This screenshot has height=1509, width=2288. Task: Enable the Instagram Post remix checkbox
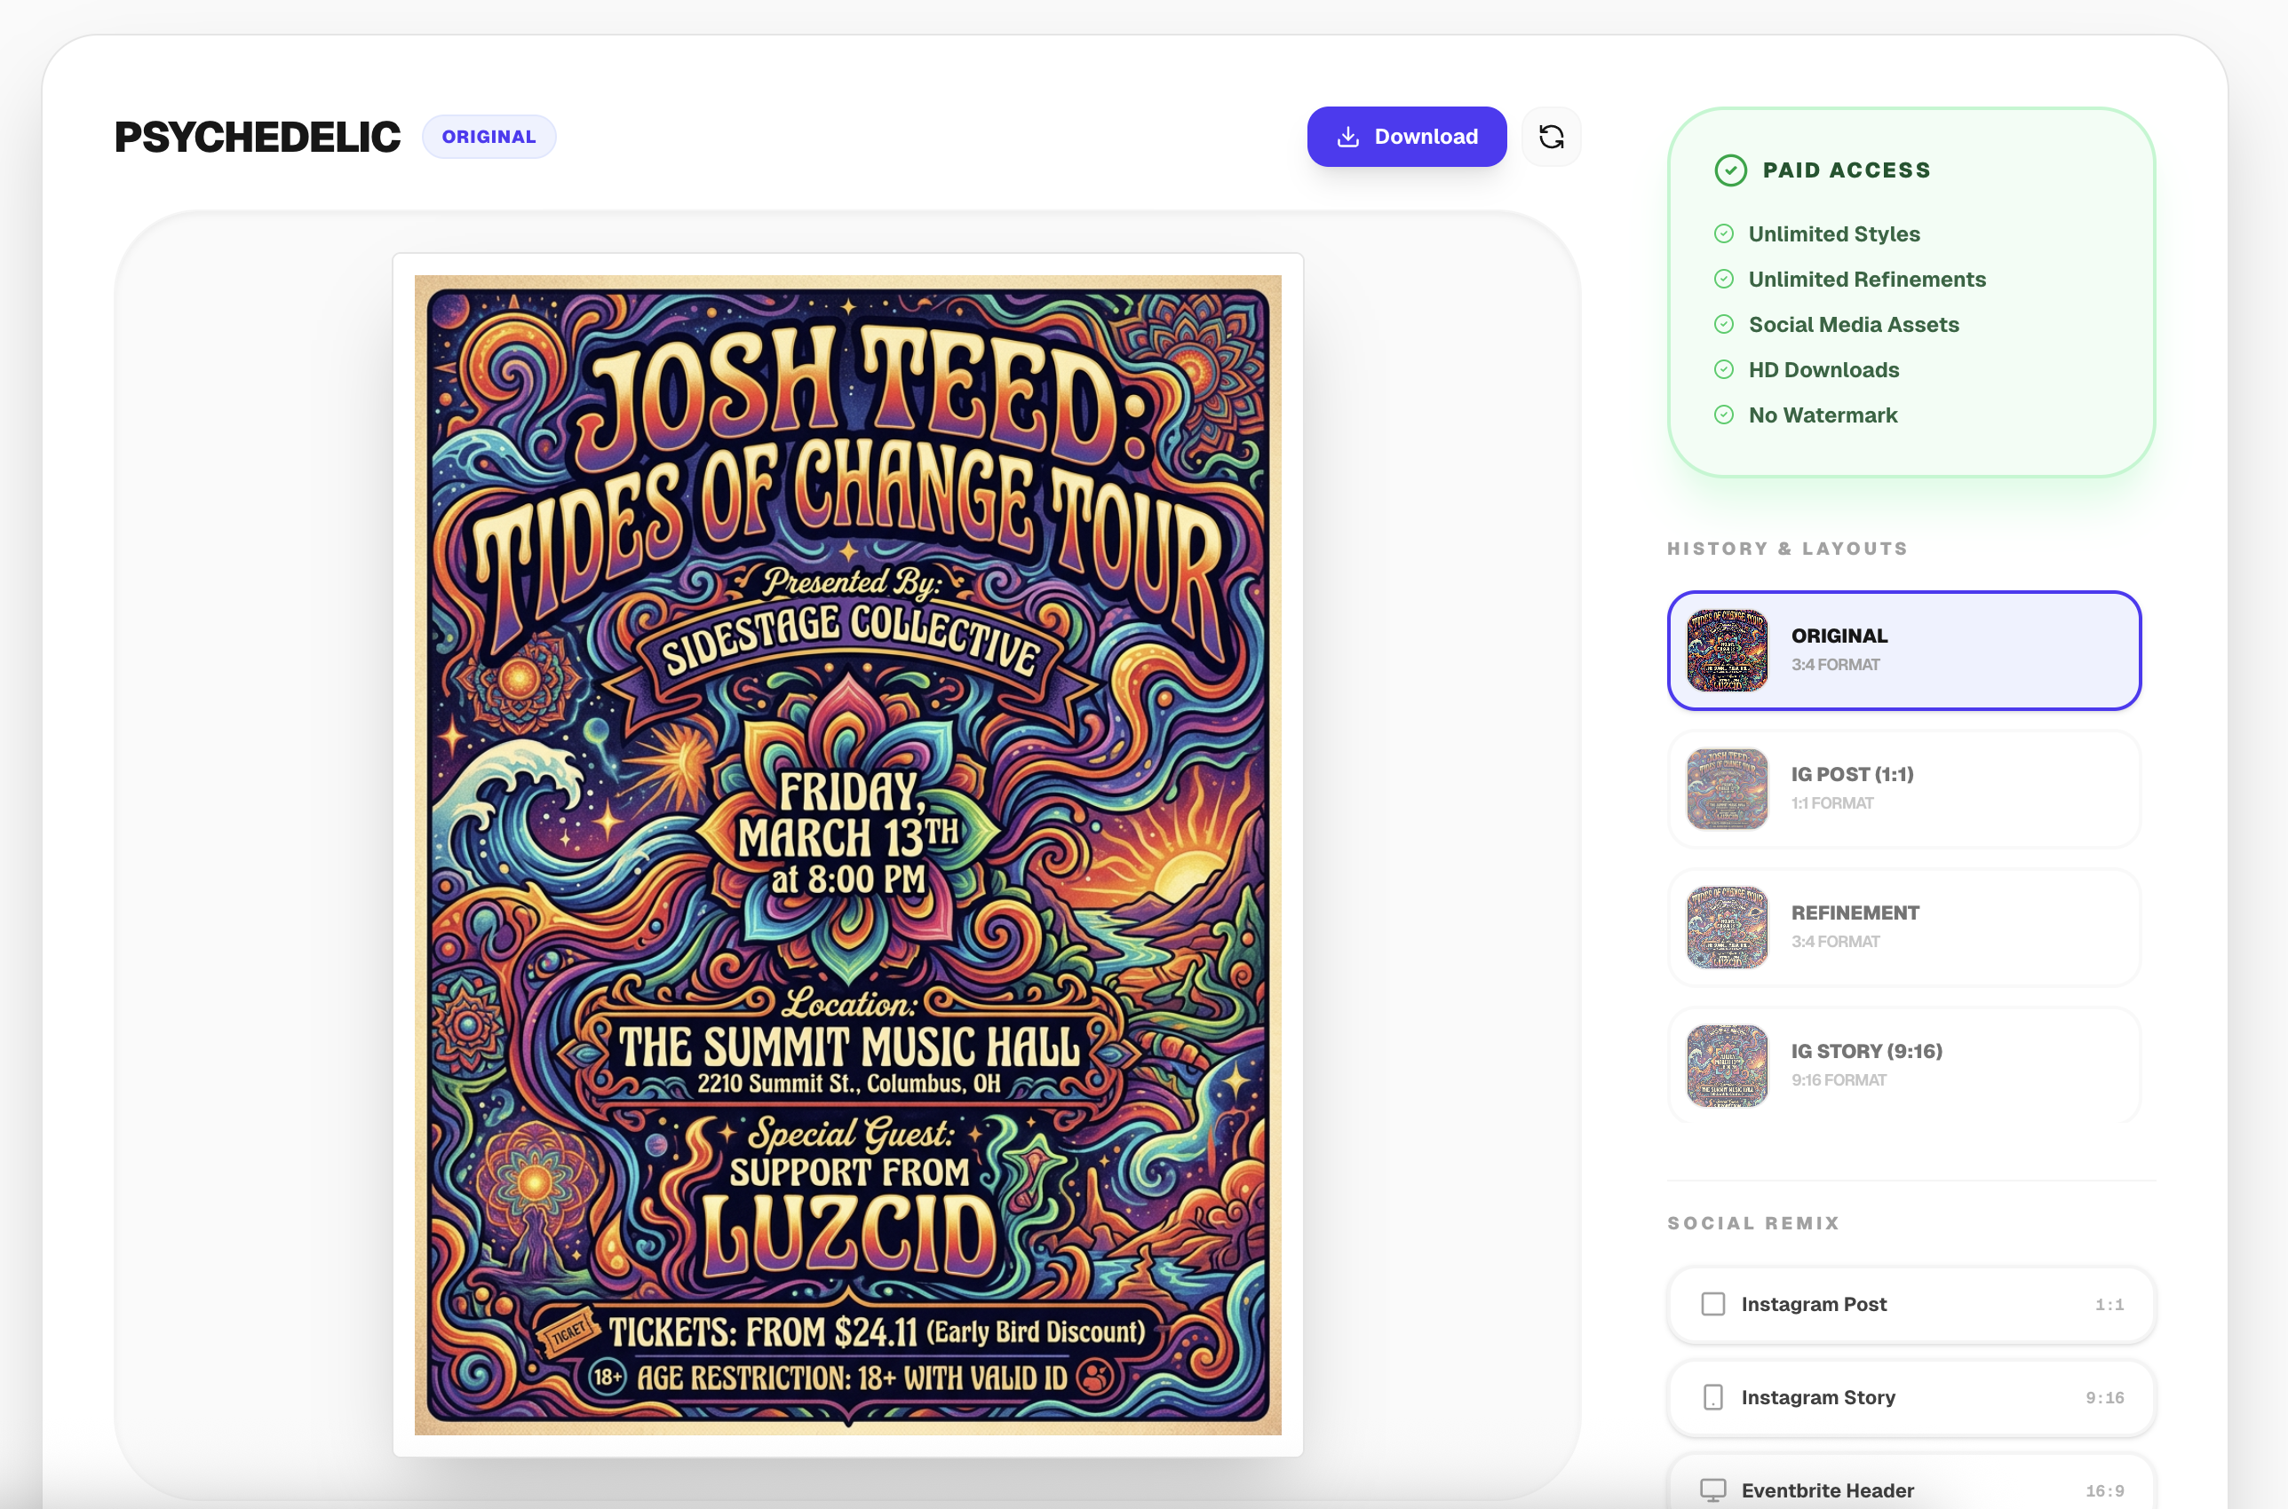[1713, 1304]
